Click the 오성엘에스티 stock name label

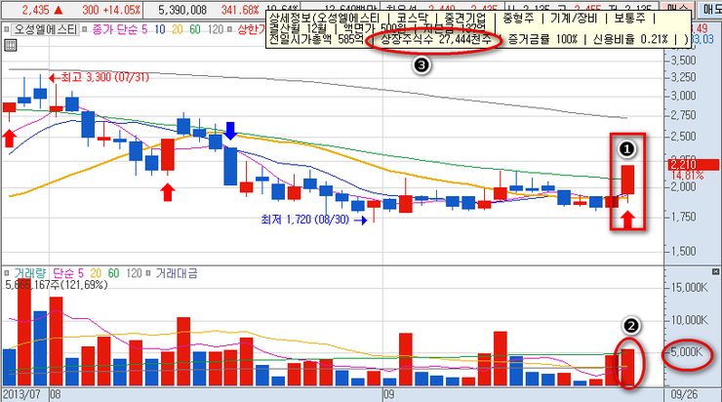pyautogui.click(x=46, y=29)
